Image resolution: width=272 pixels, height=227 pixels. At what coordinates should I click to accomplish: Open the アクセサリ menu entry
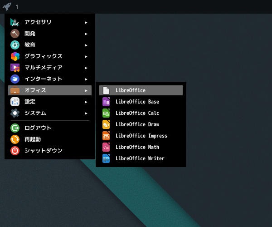point(50,22)
